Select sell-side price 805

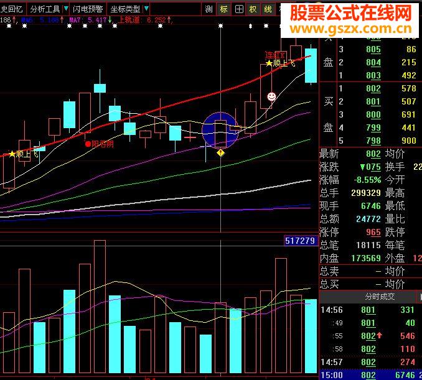click(373, 49)
